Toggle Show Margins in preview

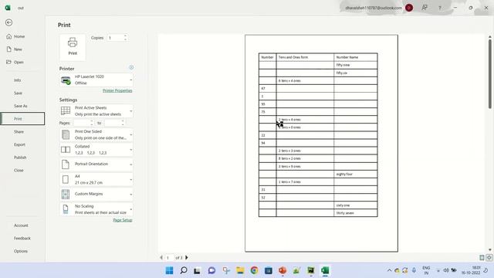pyautogui.click(x=482, y=258)
